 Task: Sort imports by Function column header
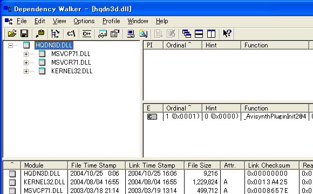275,45
